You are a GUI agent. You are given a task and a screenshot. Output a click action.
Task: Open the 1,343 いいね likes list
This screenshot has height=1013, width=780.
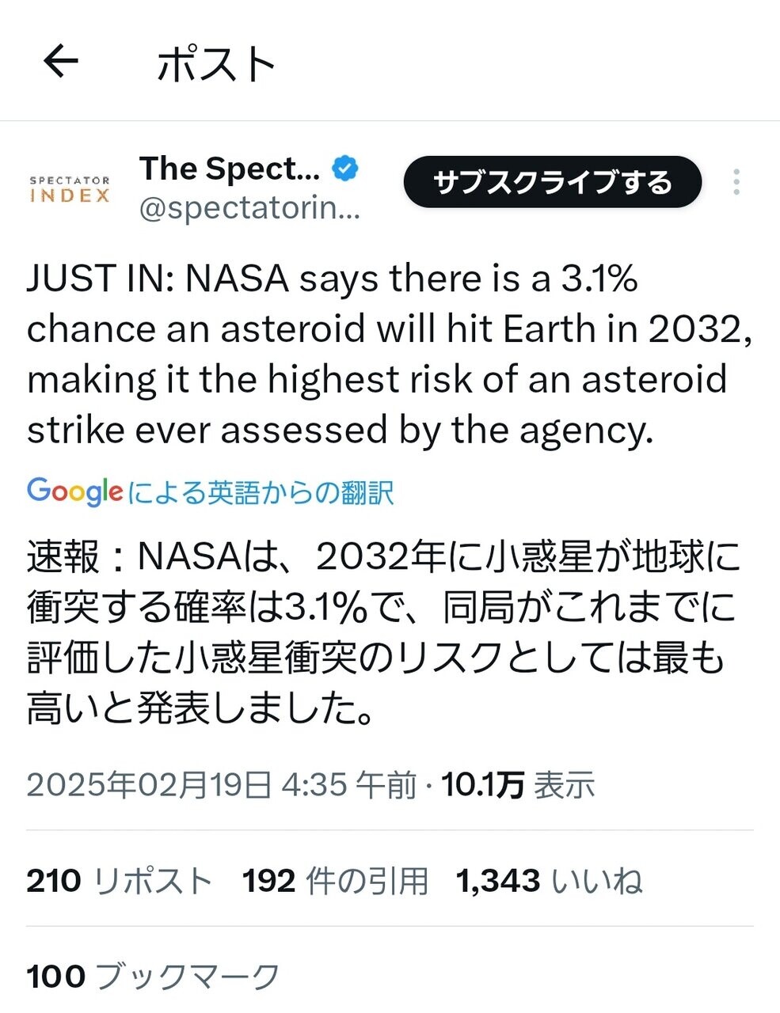tap(549, 880)
